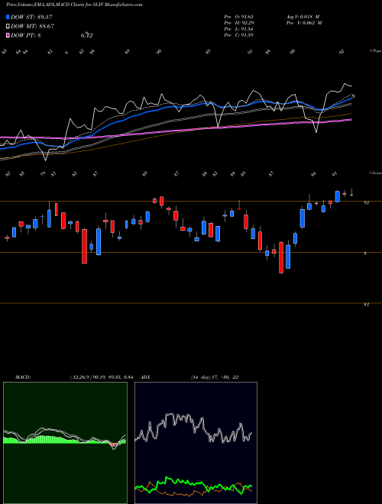Click the 'MACD:' panel heading
The image size is (382, 504).
23,377
